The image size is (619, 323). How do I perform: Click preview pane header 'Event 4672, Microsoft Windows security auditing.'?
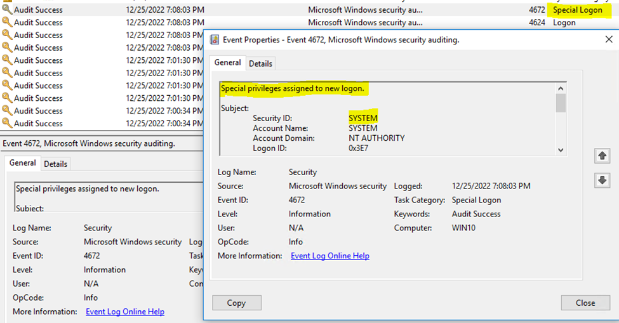89,143
